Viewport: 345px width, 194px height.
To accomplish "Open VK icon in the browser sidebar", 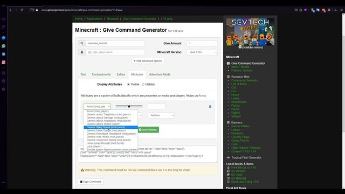I will (4, 54).
